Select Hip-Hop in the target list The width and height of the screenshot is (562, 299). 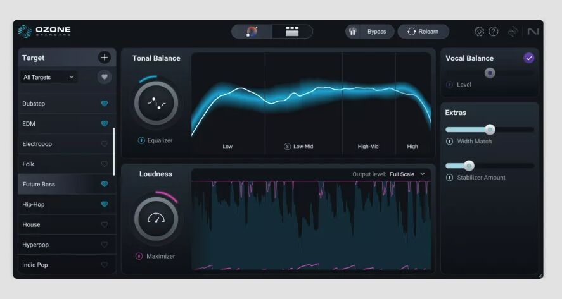point(34,204)
